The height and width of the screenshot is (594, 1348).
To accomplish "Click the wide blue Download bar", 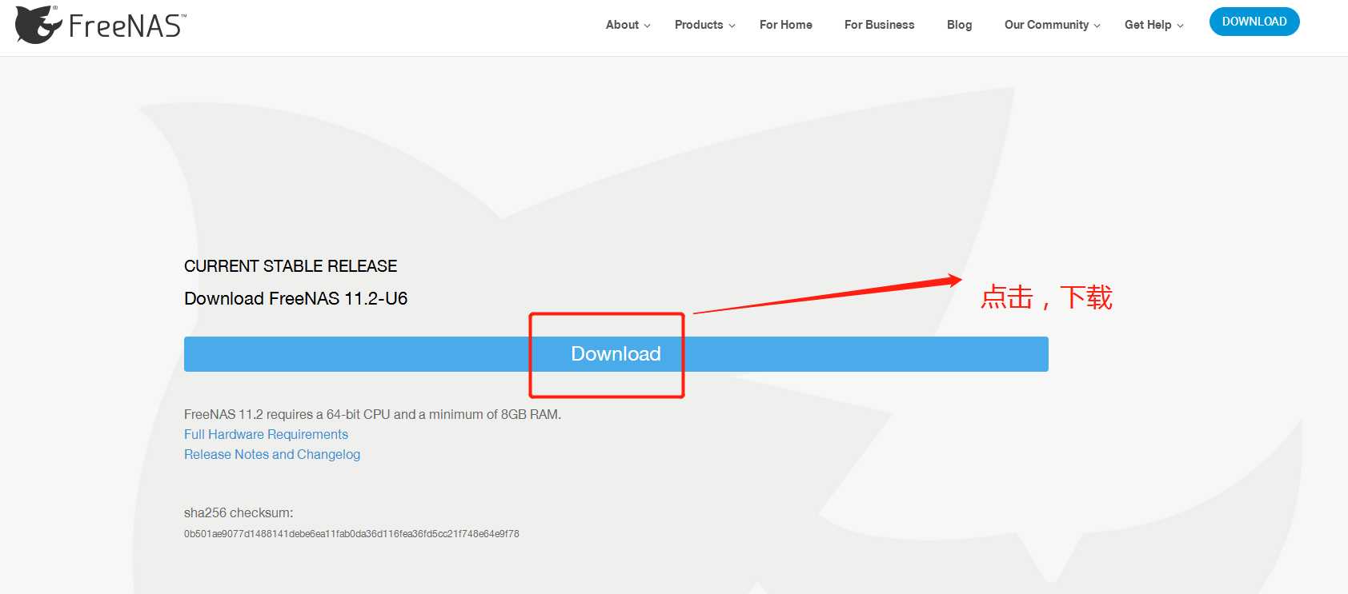I will coord(616,354).
